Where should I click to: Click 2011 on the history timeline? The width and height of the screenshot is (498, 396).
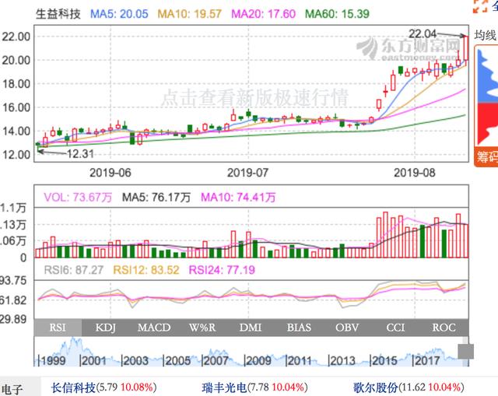click(299, 361)
